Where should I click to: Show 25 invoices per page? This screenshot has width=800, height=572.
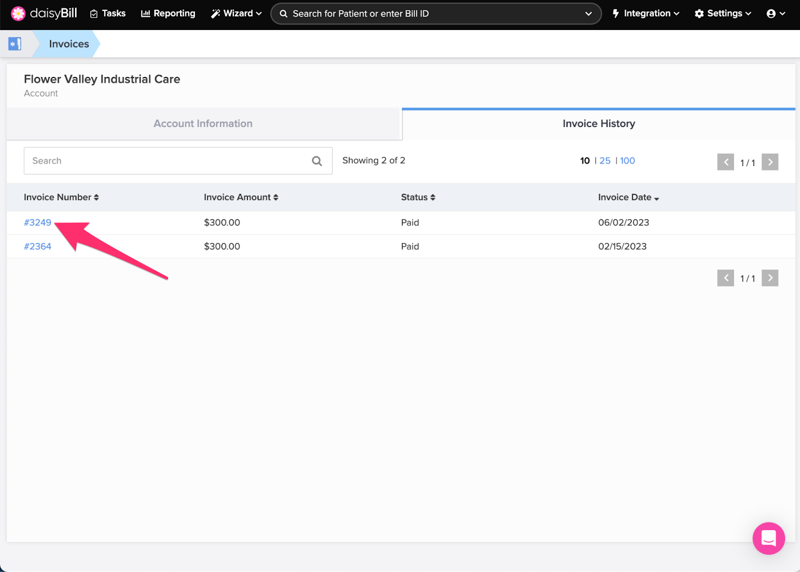coord(605,160)
